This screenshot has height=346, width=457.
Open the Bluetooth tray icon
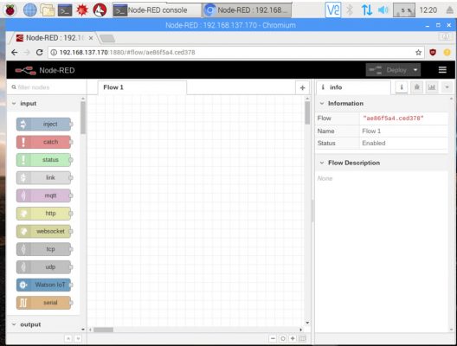pyautogui.click(x=350, y=10)
